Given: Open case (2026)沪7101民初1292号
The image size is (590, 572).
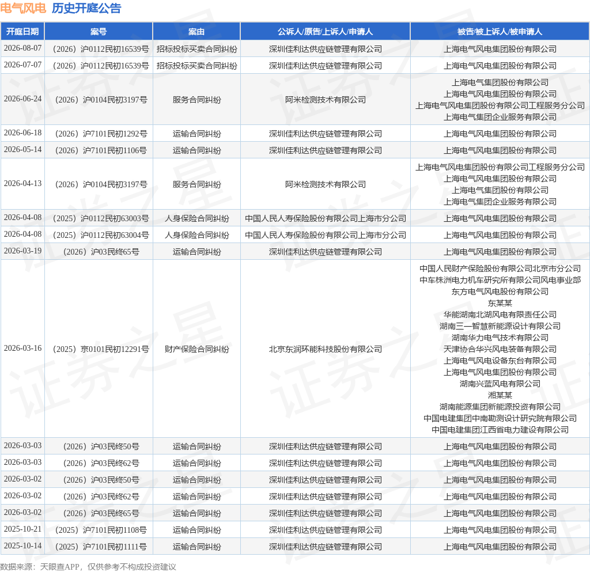Looking at the screenshot, I should [101, 134].
